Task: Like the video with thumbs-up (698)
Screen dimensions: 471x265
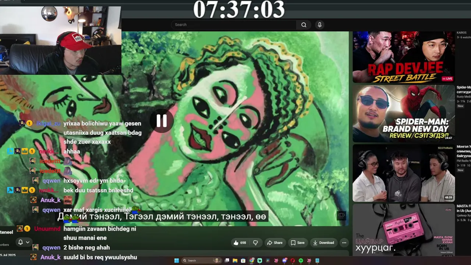Action: (x=240, y=243)
